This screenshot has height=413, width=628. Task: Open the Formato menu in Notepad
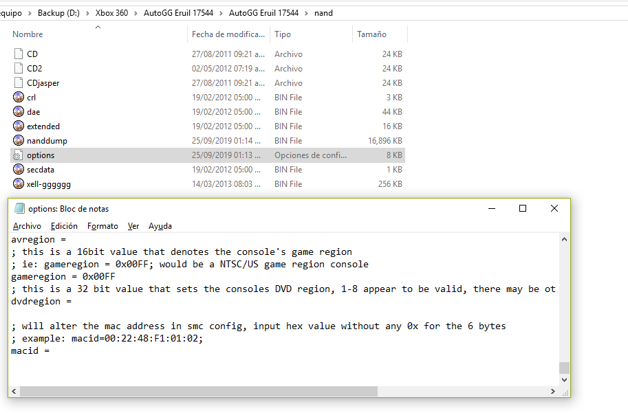tap(102, 226)
